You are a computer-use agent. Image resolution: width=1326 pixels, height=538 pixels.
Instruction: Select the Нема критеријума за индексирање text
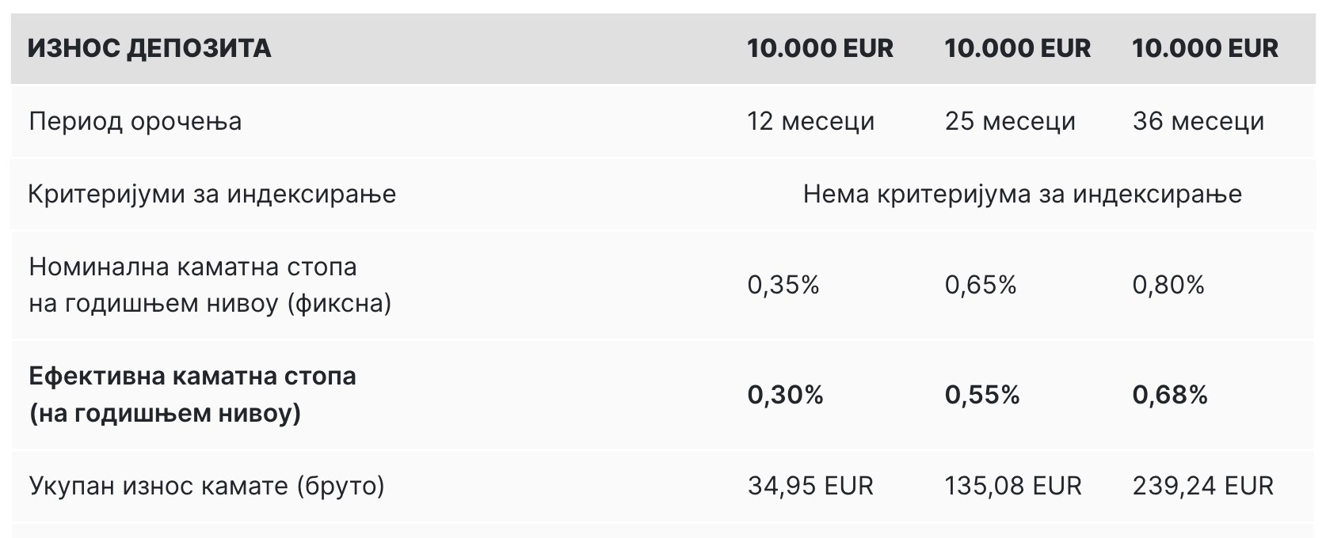point(1022,194)
